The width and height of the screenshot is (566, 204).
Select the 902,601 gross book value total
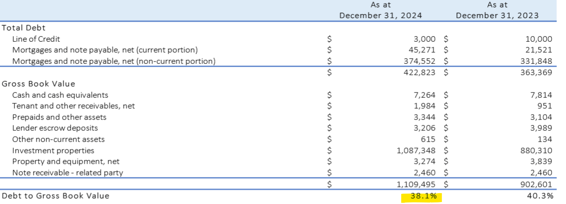point(536,184)
